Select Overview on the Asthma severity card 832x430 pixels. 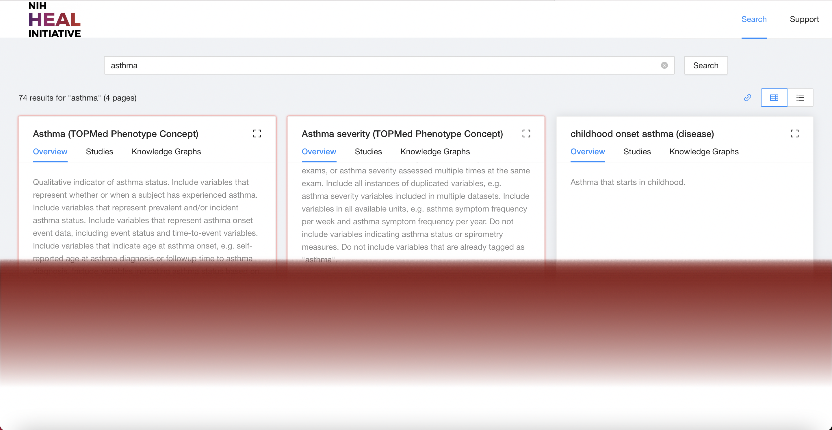pyautogui.click(x=319, y=151)
